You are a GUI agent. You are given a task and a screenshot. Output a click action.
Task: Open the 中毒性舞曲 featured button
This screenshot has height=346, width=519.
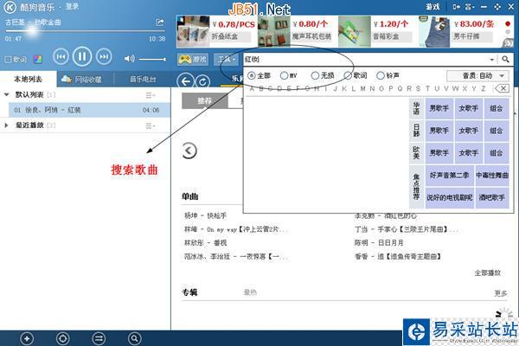click(x=492, y=176)
